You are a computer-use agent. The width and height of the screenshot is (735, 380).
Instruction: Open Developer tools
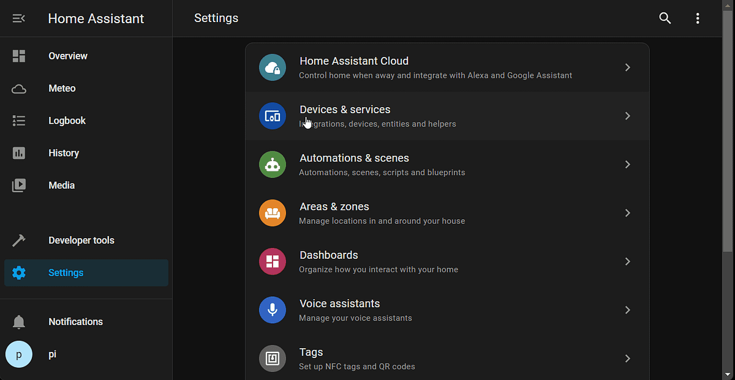pos(81,240)
